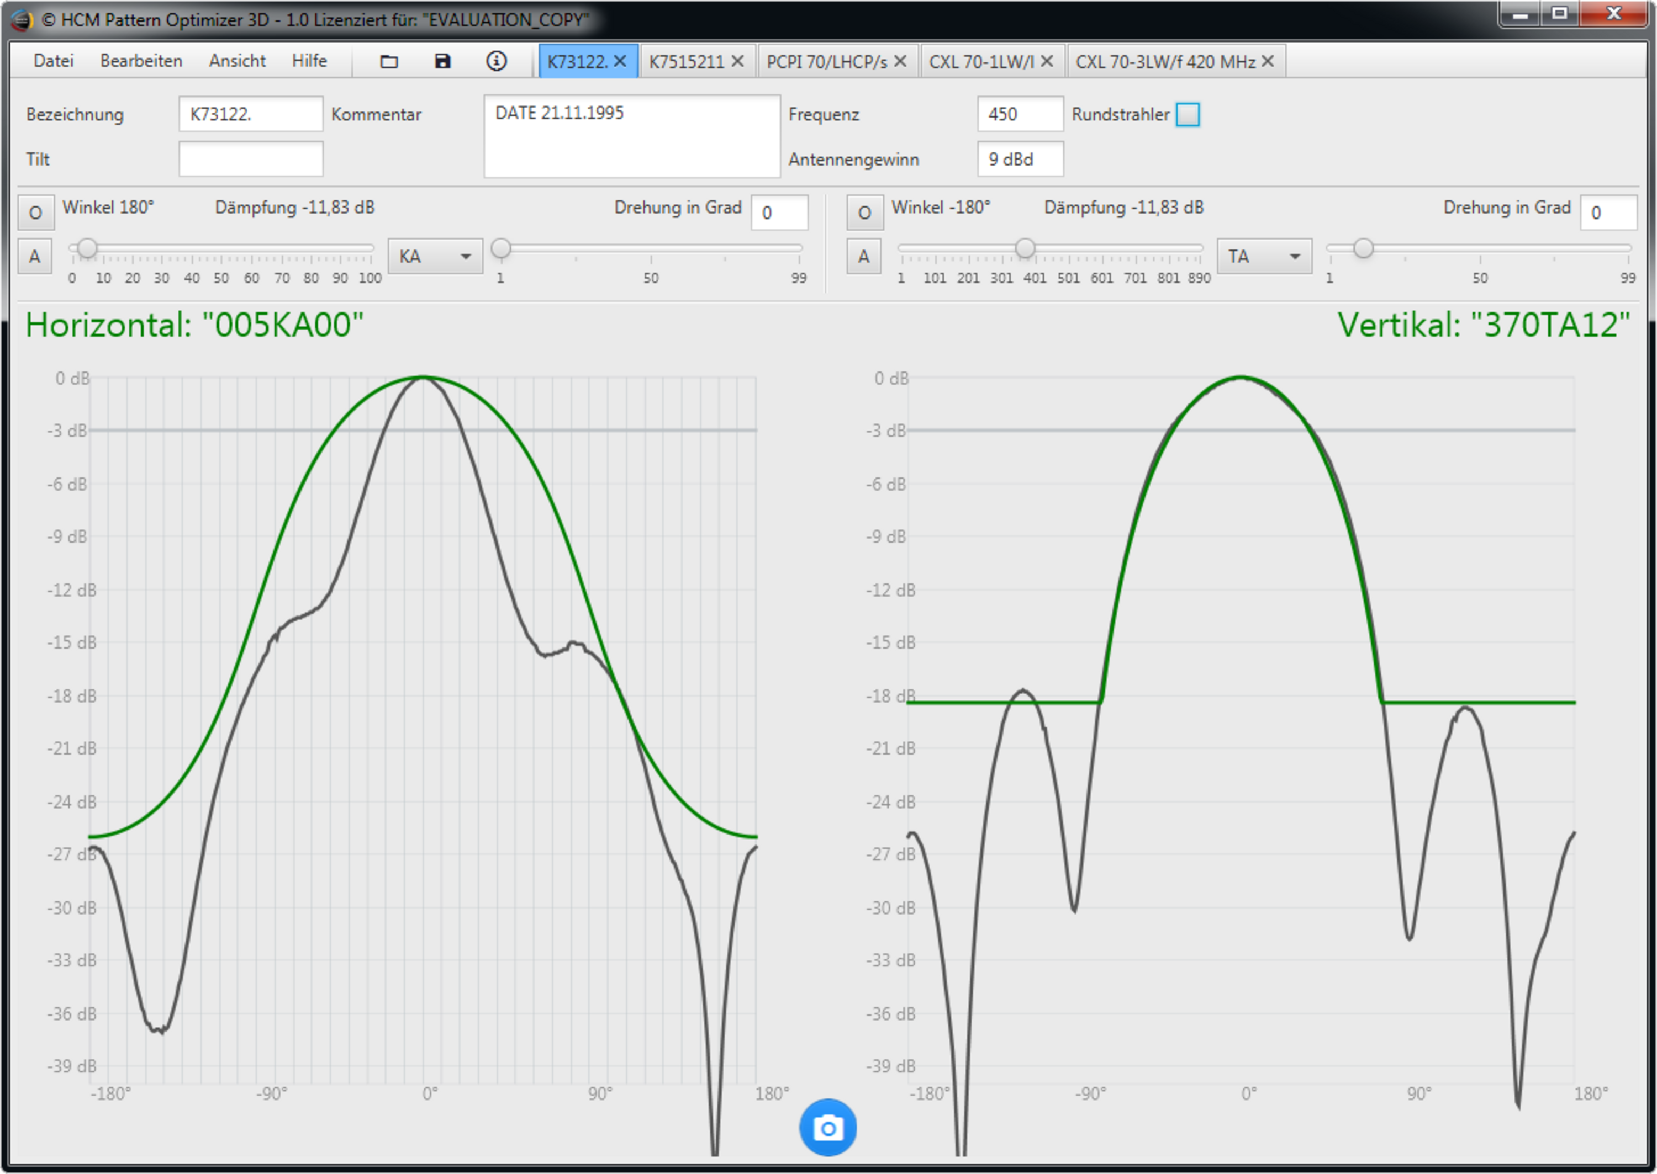Select the K73122. tab
The image size is (1657, 1174).
coord(577,61)
